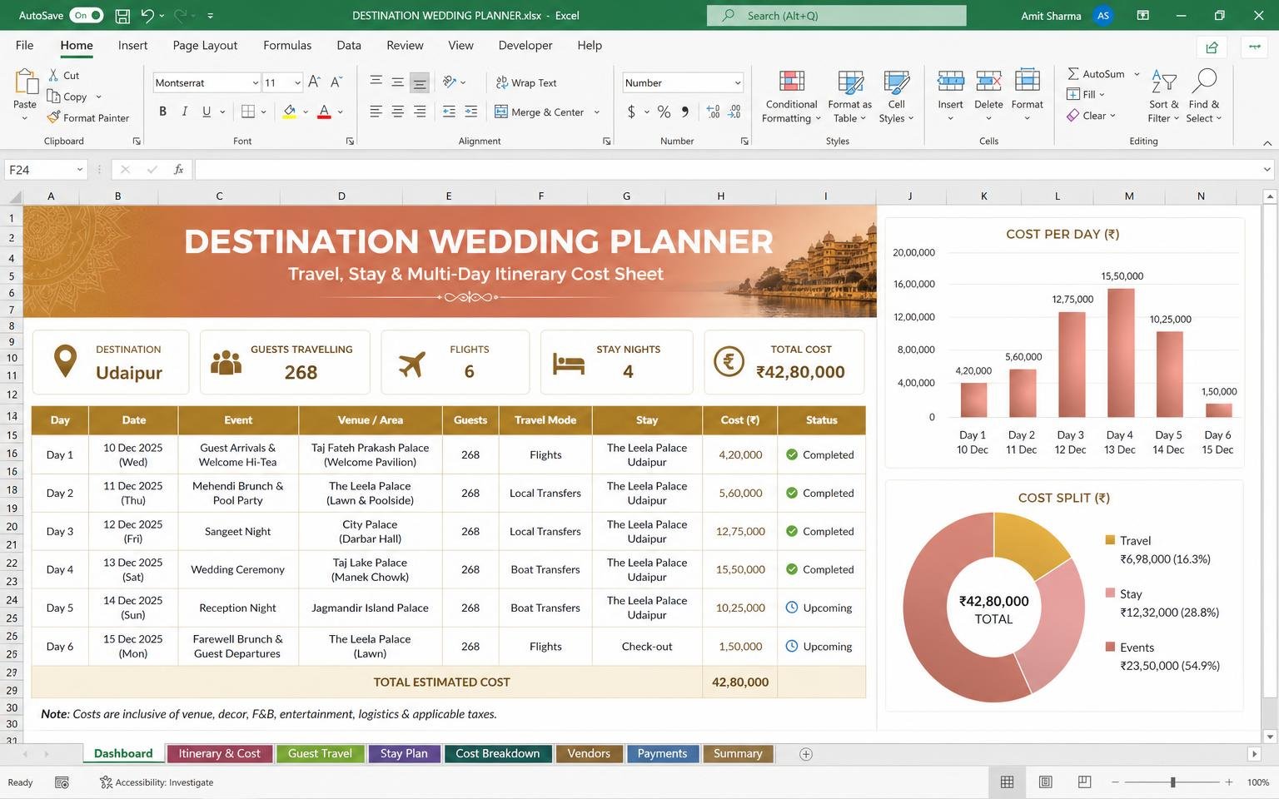1279x799 pixels.
Task: Switch to Page Layout view icon
Action: 1046,782
